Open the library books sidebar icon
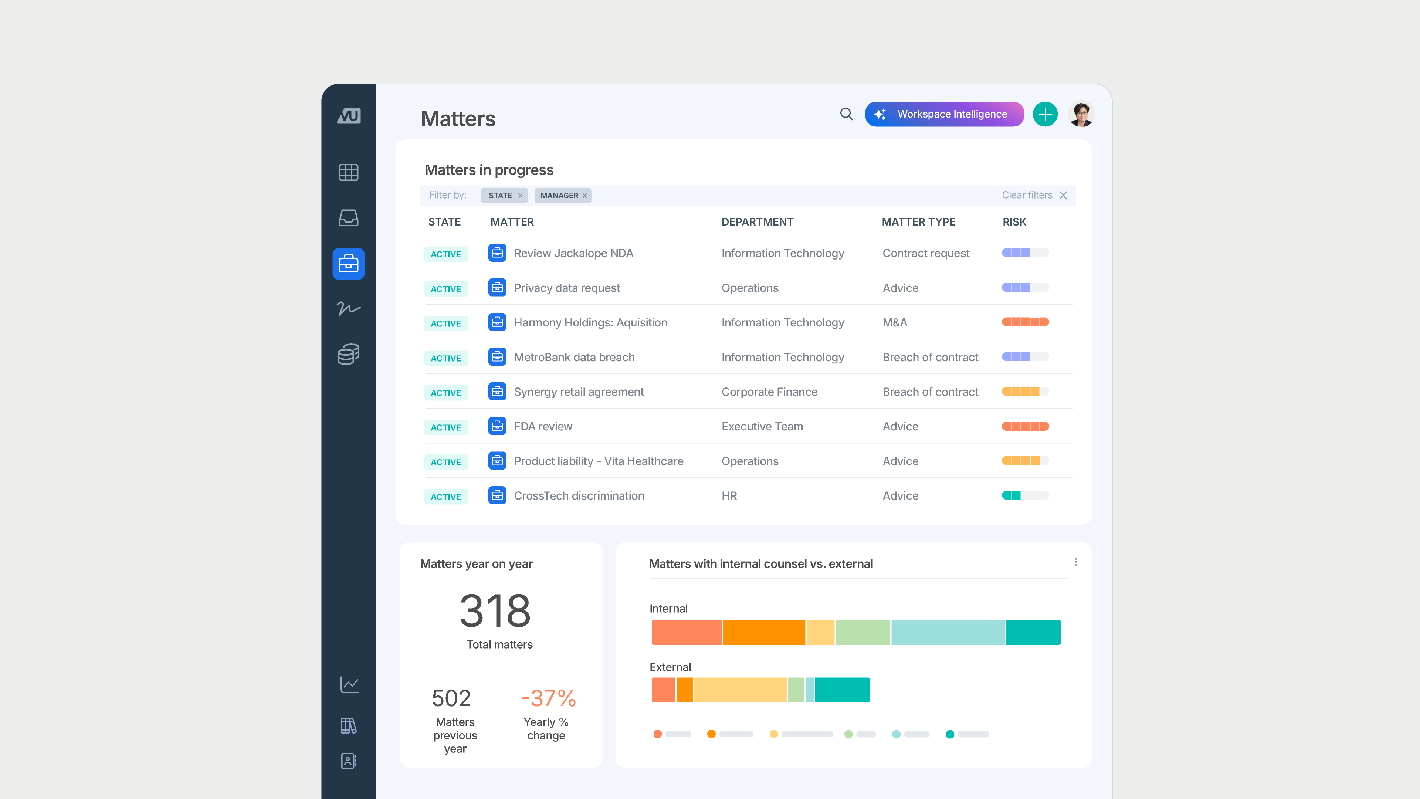 [348, 726]
